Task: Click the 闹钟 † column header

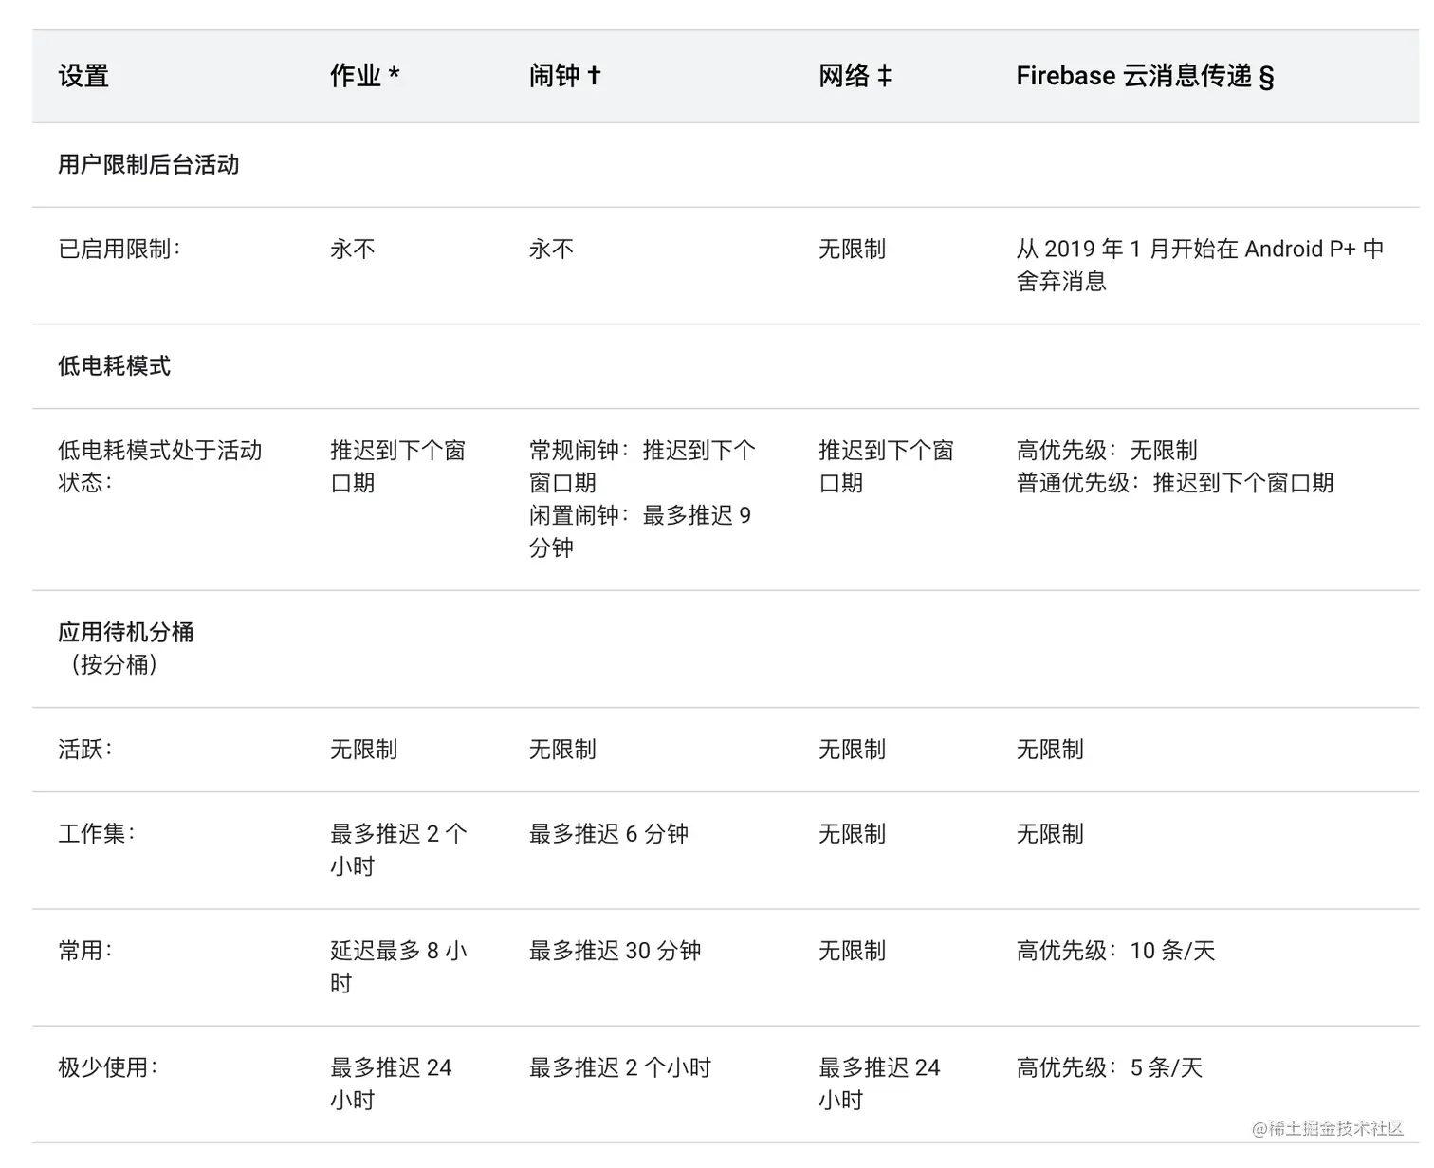Action: coord(565,76)
